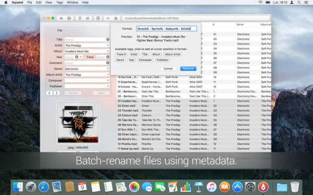Click inside the Format text field
Viewport: 313px width, 195px height.
coord(166,29)
